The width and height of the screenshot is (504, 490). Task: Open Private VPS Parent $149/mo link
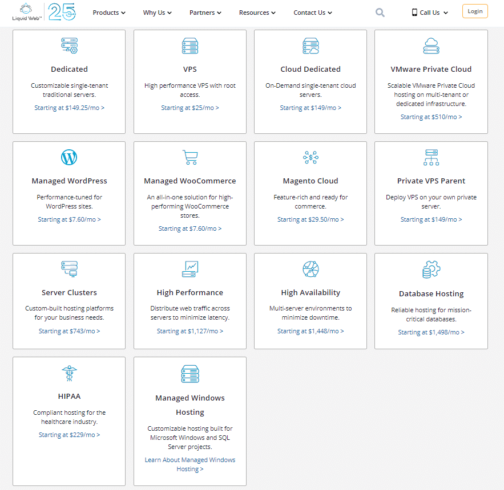(x=431, y=219)
